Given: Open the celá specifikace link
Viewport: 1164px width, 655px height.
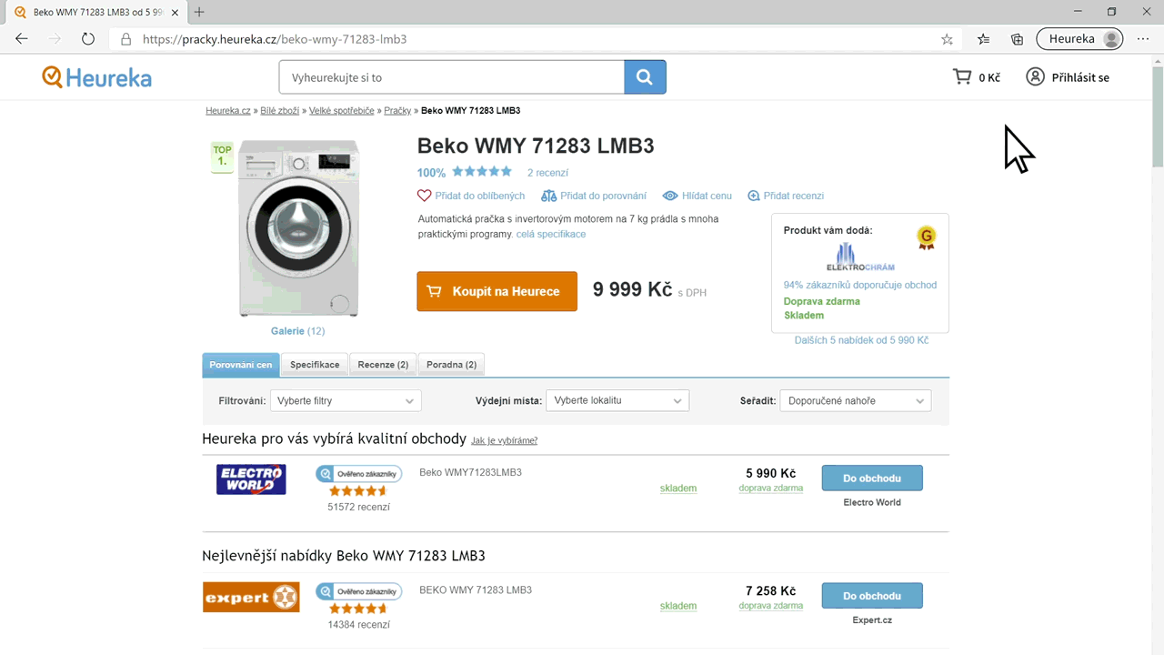Looking at the screenshot, I should pyautogui.click(x=551, y=234).
